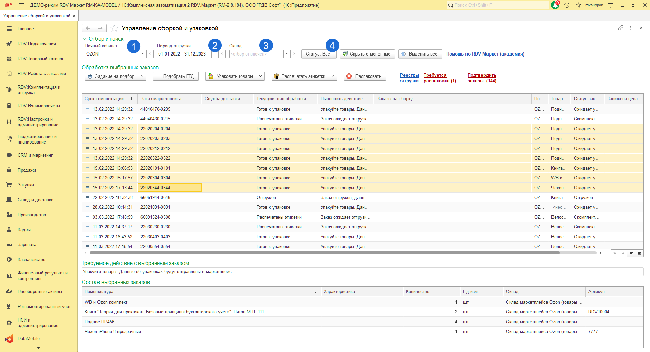Click the favorites star next to page title
This screenshot has height=352, width=650.
[x=114, y=28]
